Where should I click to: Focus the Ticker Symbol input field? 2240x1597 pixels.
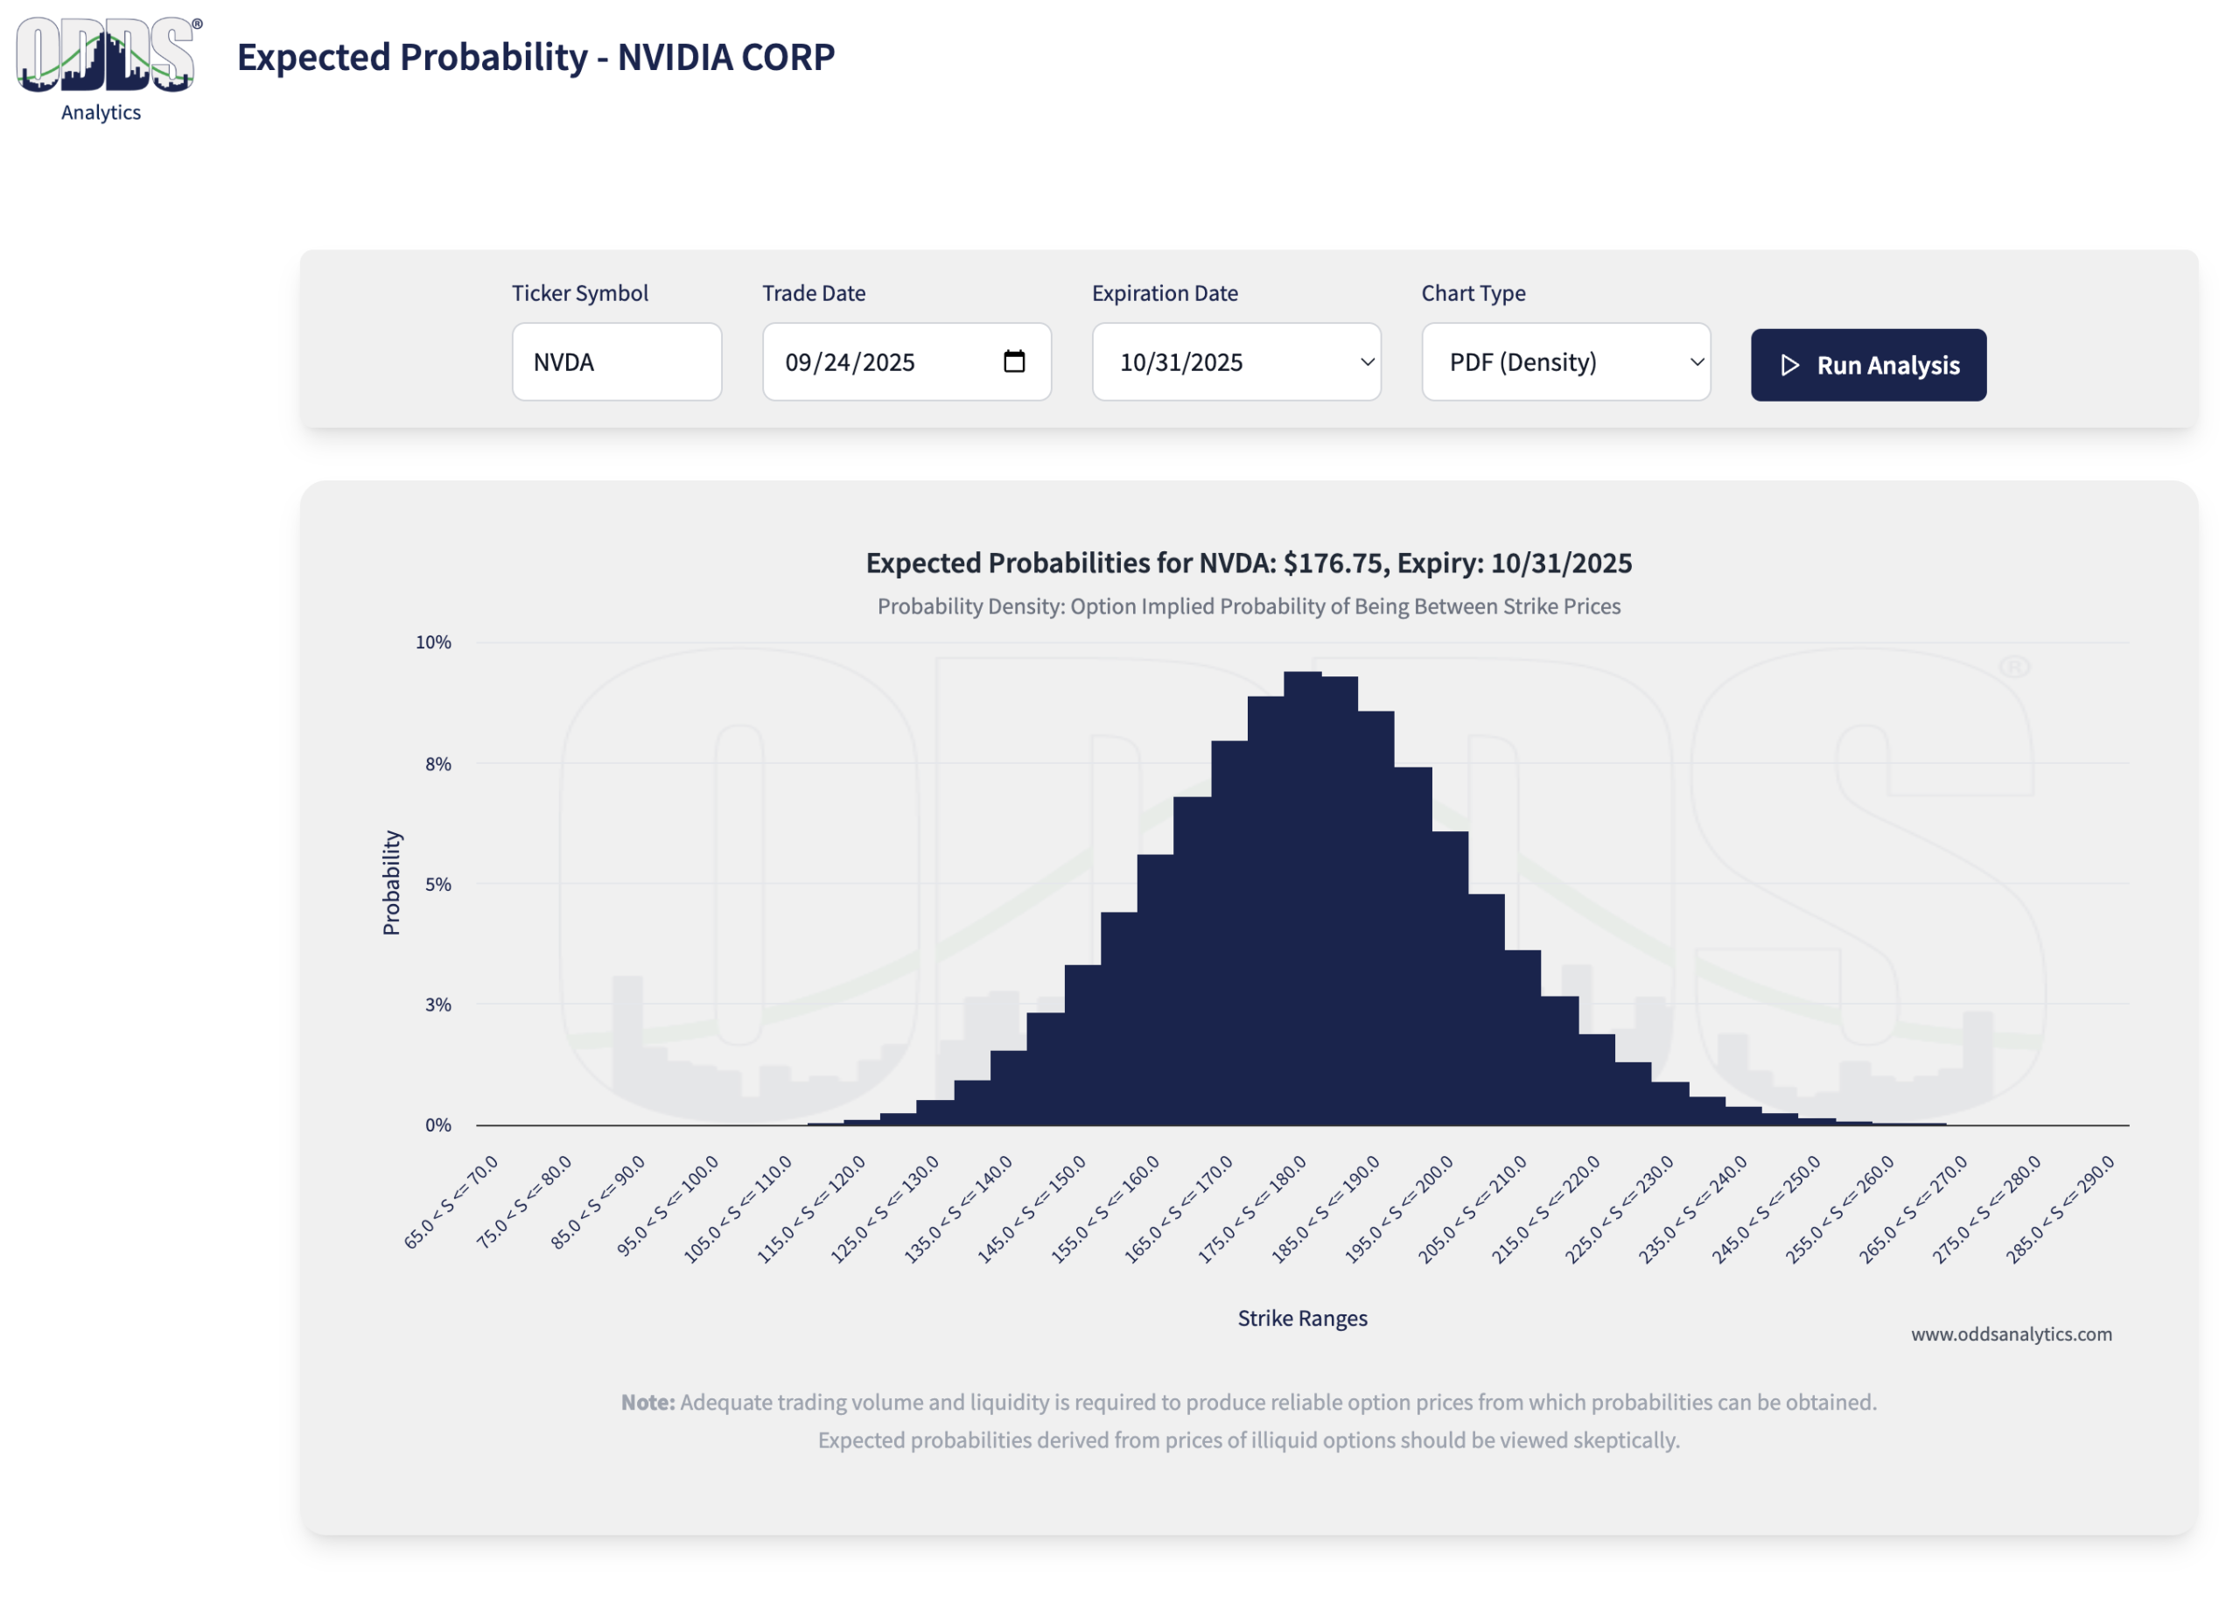click(x=617, y=362)
